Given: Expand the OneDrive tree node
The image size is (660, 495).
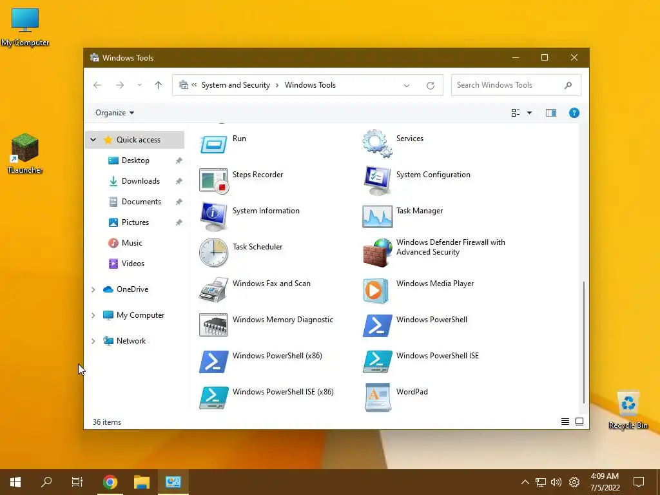Looking at the screenshot, I should pyautogui.click(x=93, y=289).
